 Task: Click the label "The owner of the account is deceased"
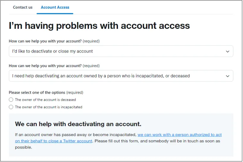[45, 100]
